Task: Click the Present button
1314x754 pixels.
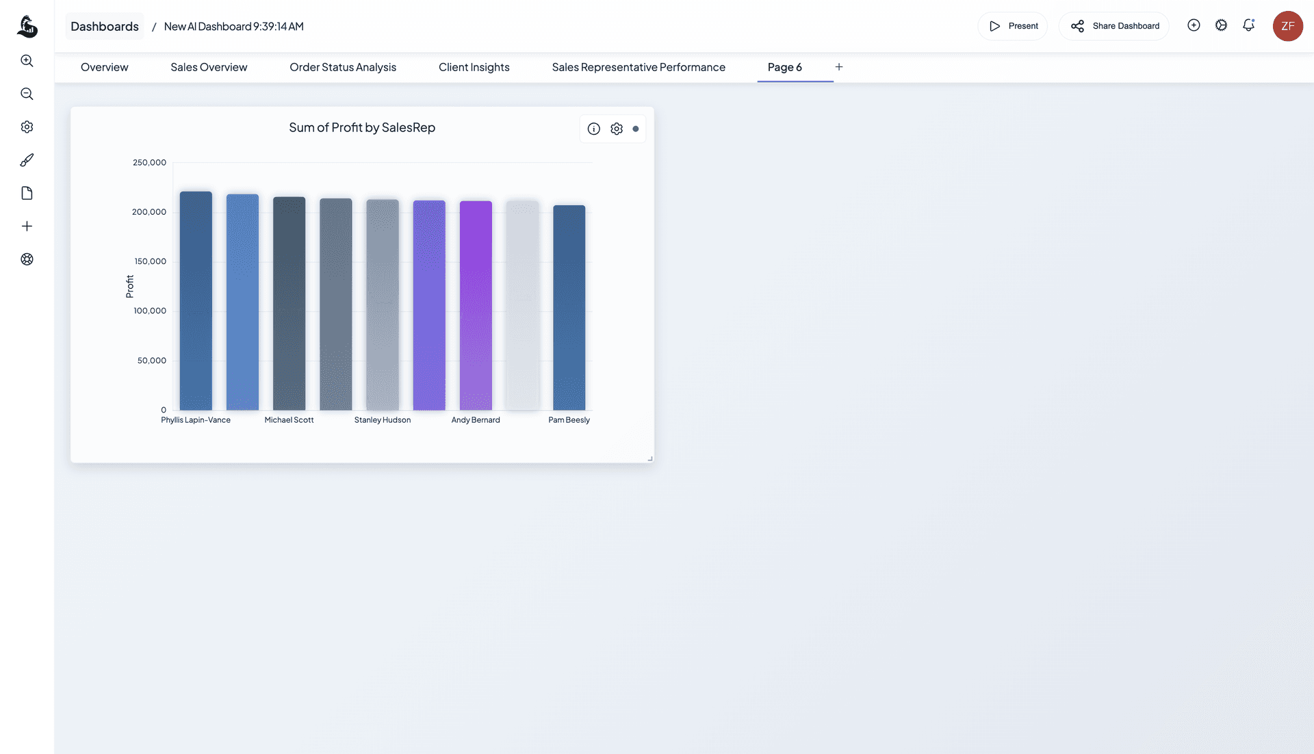Action: (x=1013, y=26)
